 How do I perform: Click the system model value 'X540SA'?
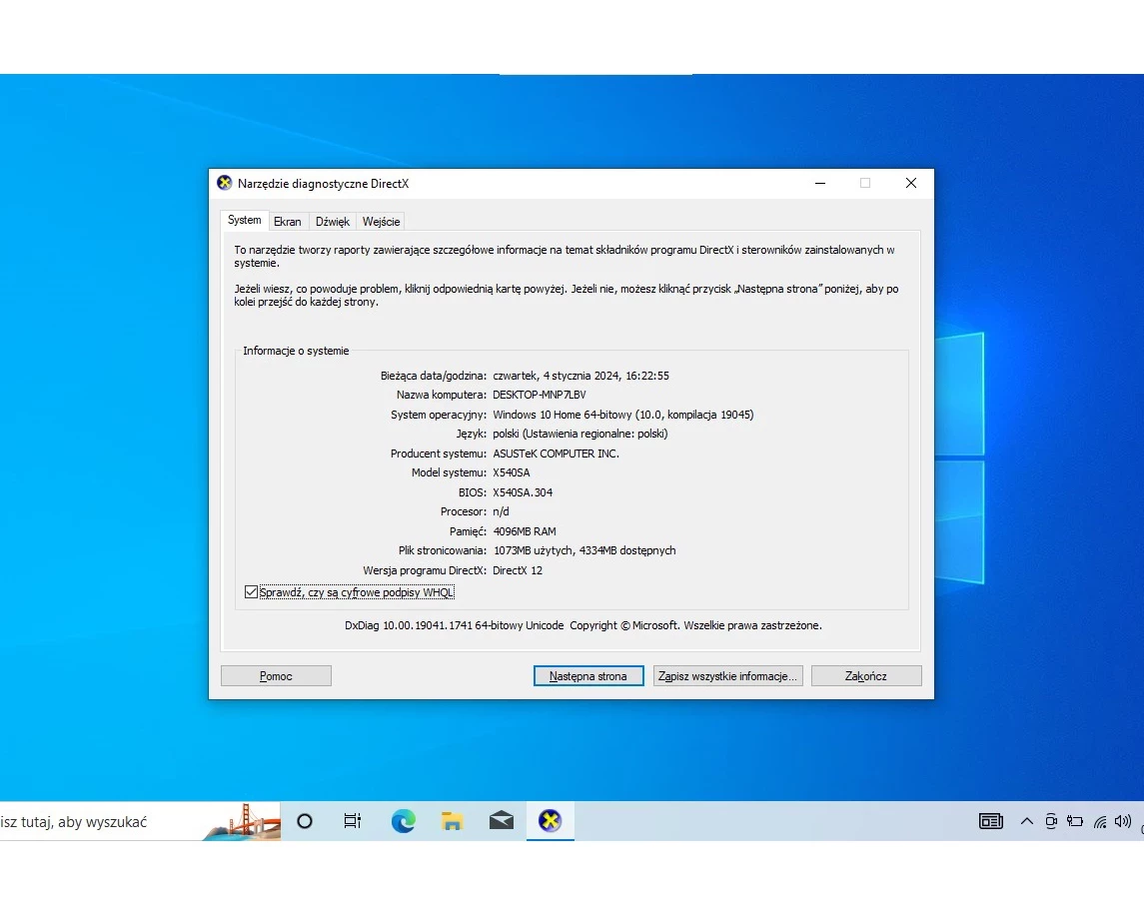[x=512, y=472]
